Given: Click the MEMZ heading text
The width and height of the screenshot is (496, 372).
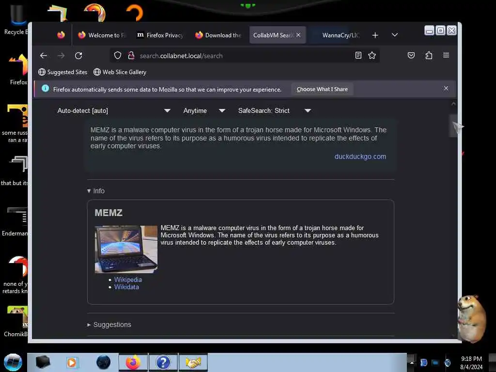Looking at the screenshot, I should (x=108, y=213).
